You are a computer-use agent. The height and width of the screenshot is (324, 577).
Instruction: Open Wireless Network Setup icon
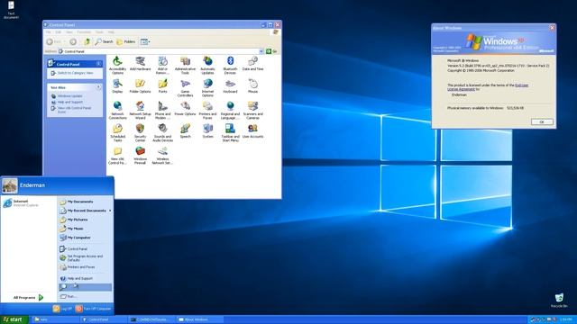162,155
